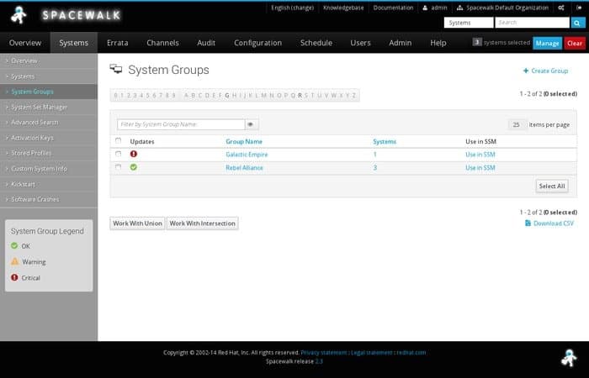Click the eye filter button
The height and width of the screenshot is (378, 589).
click(x=251, y=124)
